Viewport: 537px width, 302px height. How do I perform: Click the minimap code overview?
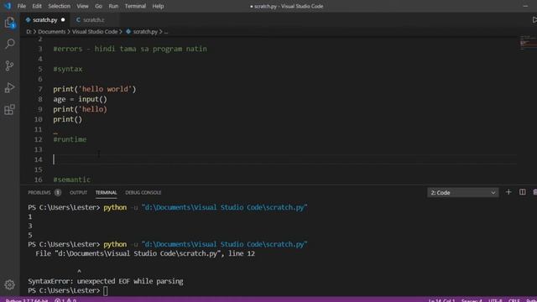(528, 43)
